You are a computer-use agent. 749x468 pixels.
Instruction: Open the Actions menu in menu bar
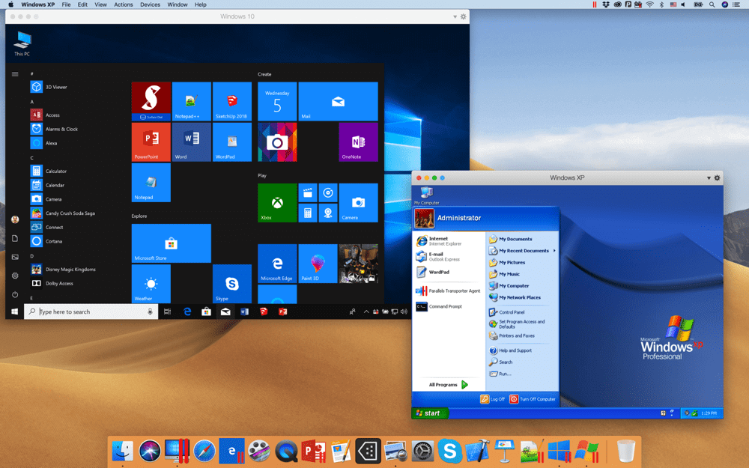124,4
